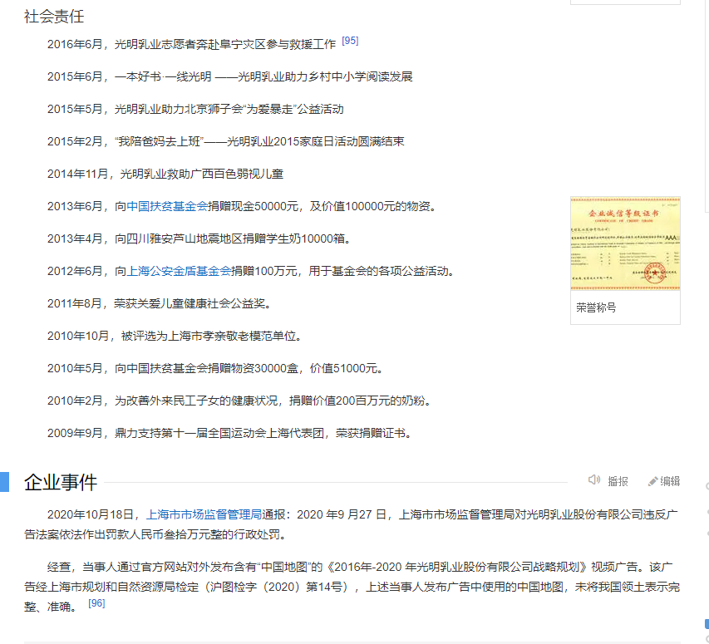Click the 企业事件 section heading

61,482
